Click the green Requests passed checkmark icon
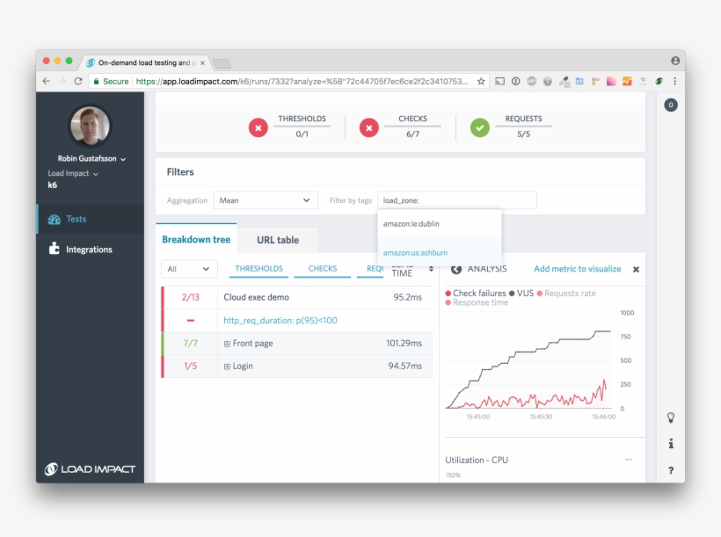The height and width of the screenshot is (537, 721). point(479,128)
